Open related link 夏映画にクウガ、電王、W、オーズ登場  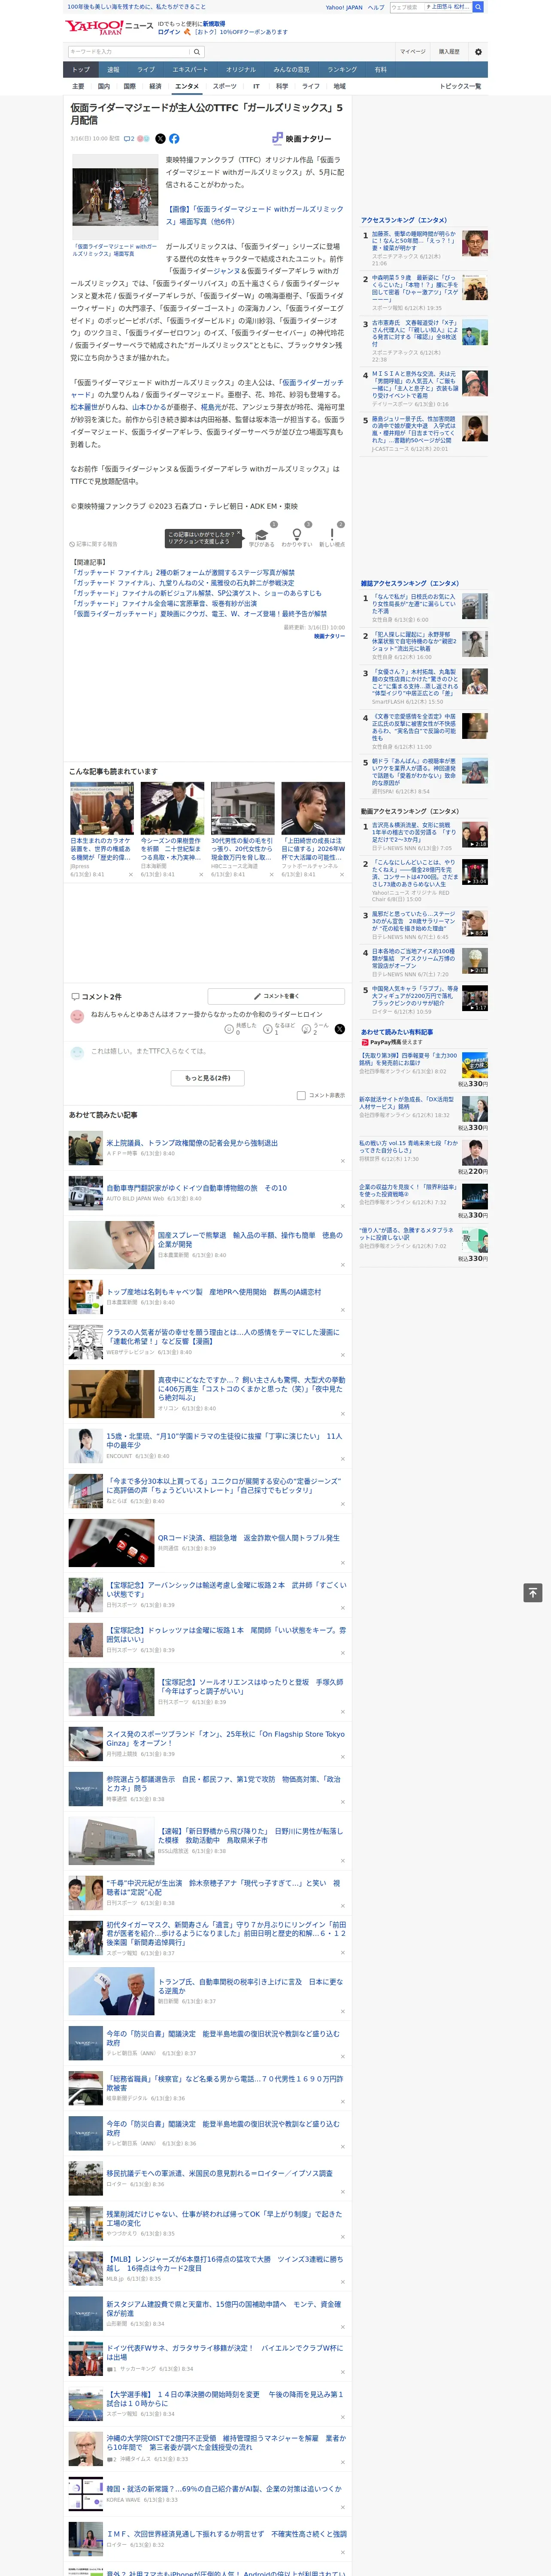[x=200, y=614]
